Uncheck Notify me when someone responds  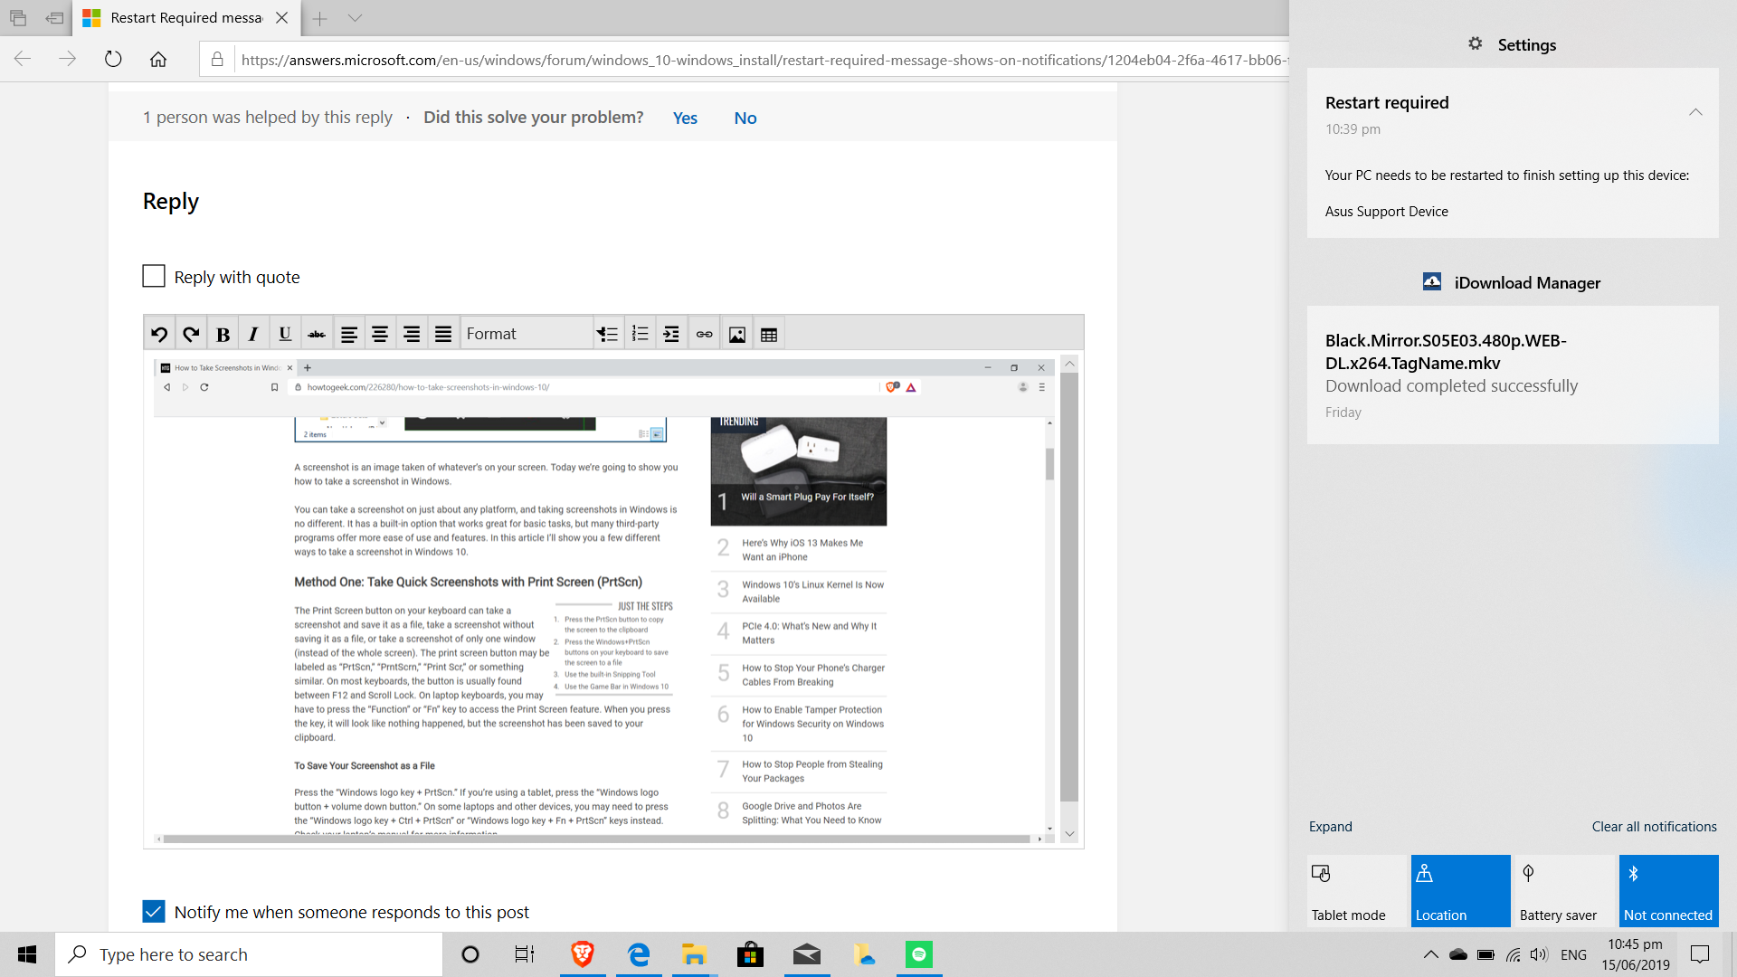(x=154, y=911)
